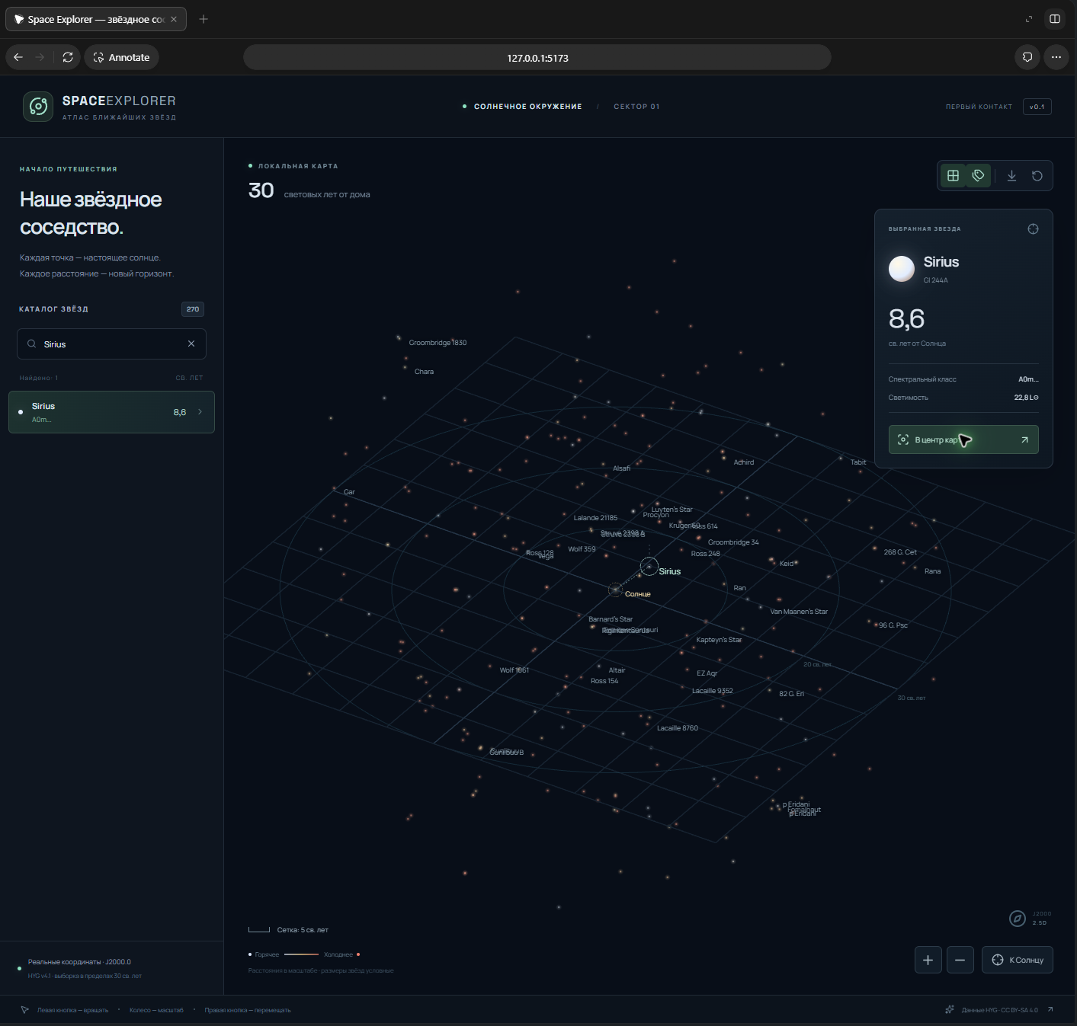Clear the Sirius search with the X
Image resolution: width=1077 pixels, height=1026 pixels.
191,344
